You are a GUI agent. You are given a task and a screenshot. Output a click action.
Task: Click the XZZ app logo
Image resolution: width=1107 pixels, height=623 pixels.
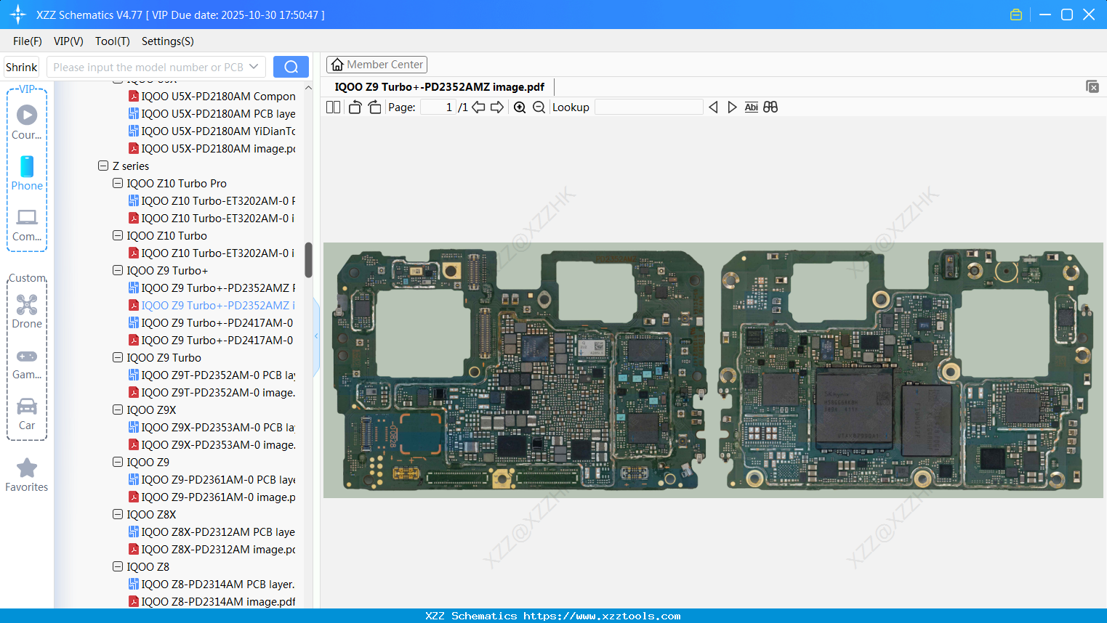[18, 15]
